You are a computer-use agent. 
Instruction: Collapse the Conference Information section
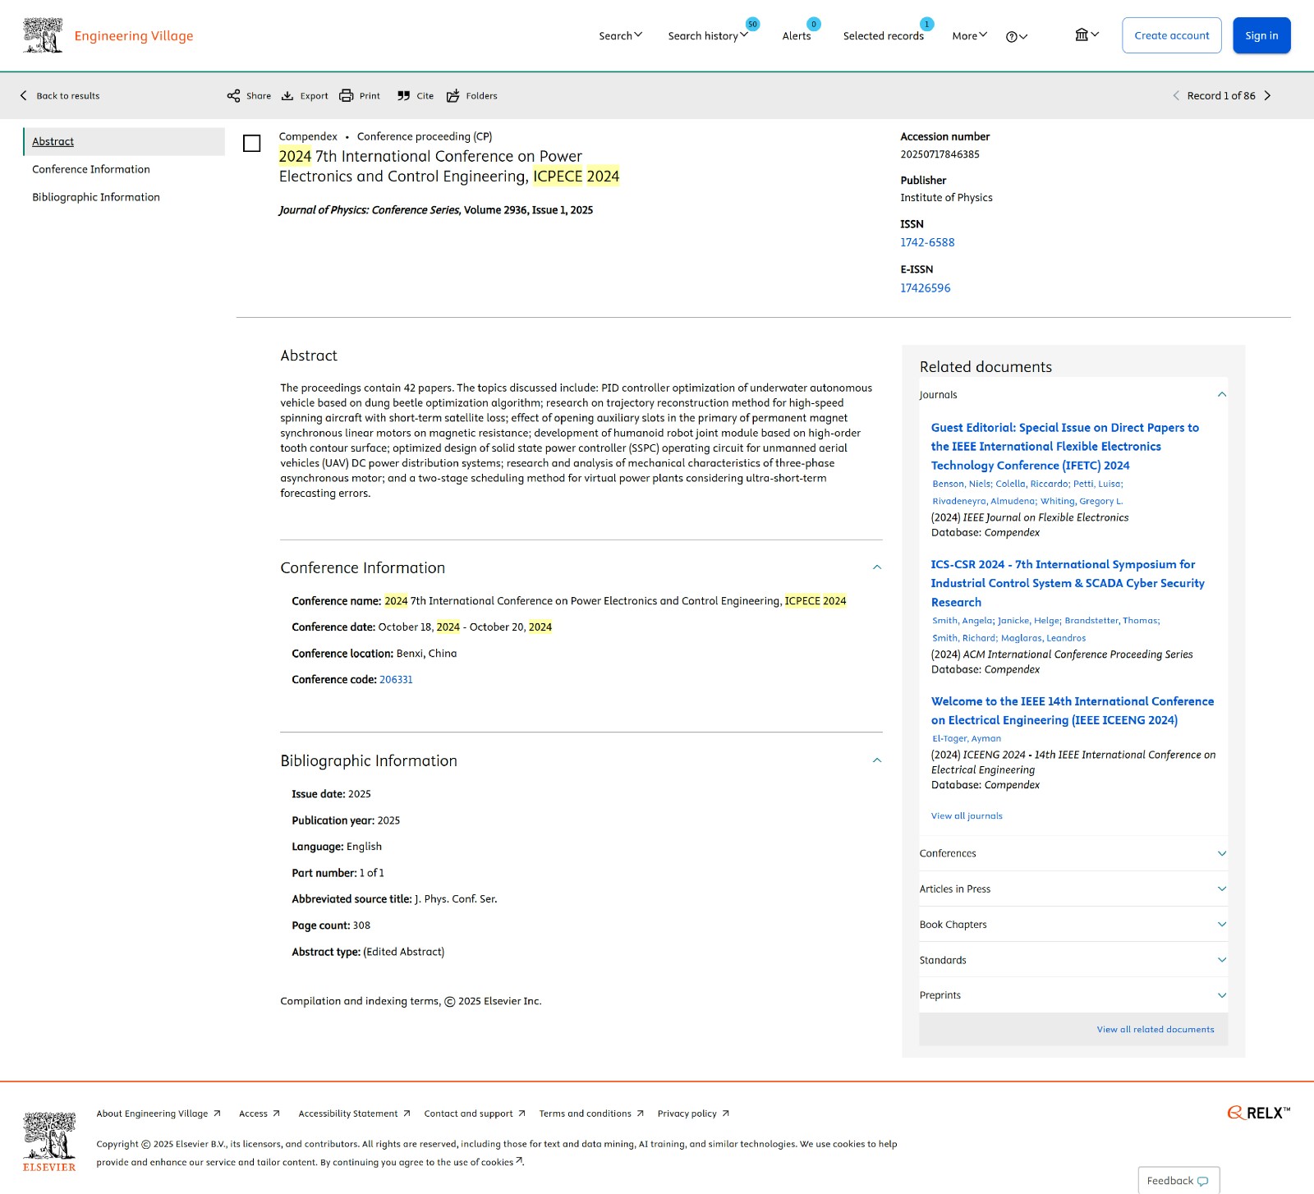pos(877,567)
